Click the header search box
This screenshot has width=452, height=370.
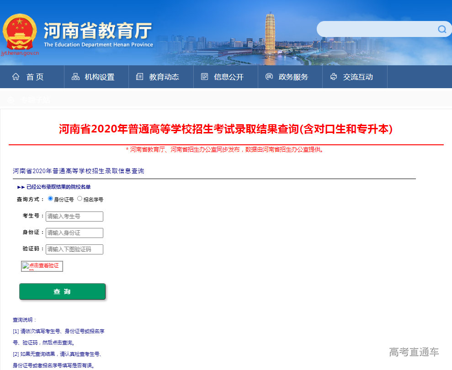point(379,29)
